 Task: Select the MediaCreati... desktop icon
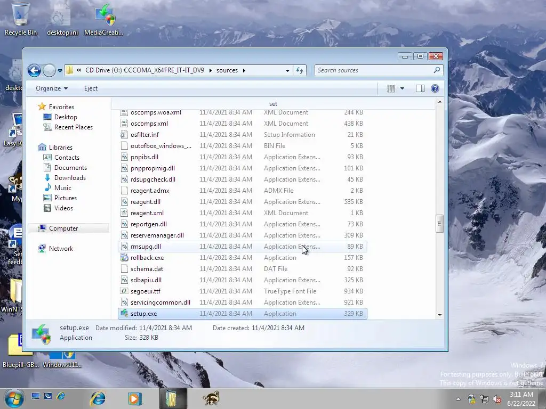(x=104, y=19)
